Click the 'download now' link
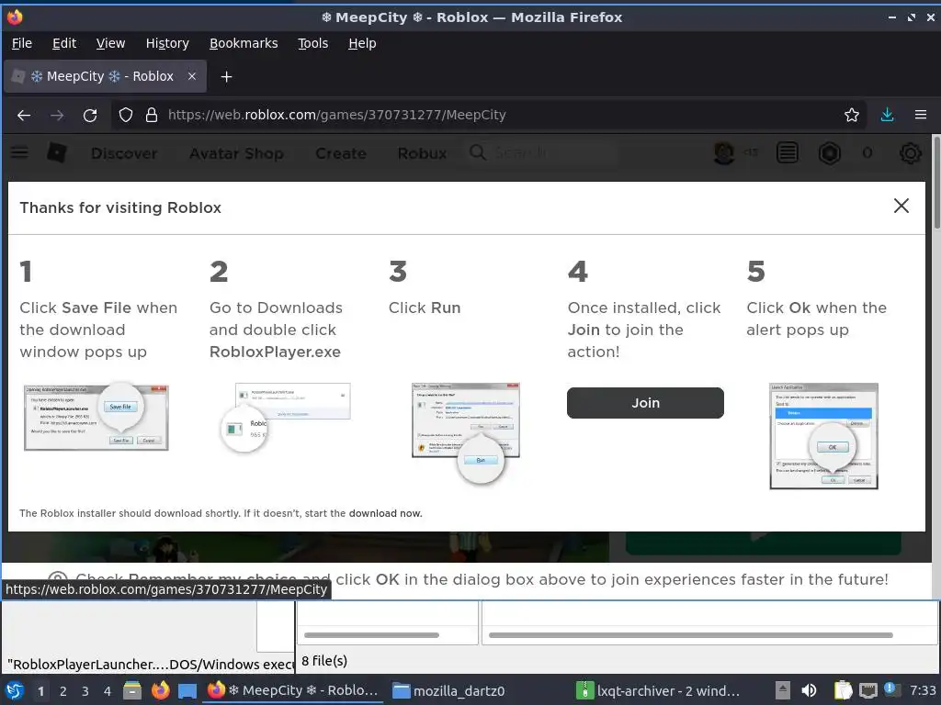This screenshot has height=705, width=941. click(x=385, y=513)
